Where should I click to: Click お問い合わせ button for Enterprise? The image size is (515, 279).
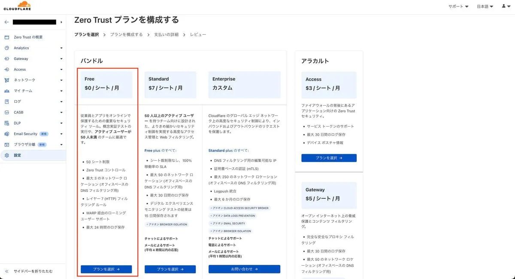244,269
